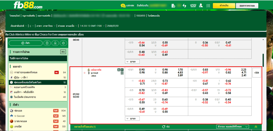
Task: Click the fb88.com logo
Action: pos(28,5)
